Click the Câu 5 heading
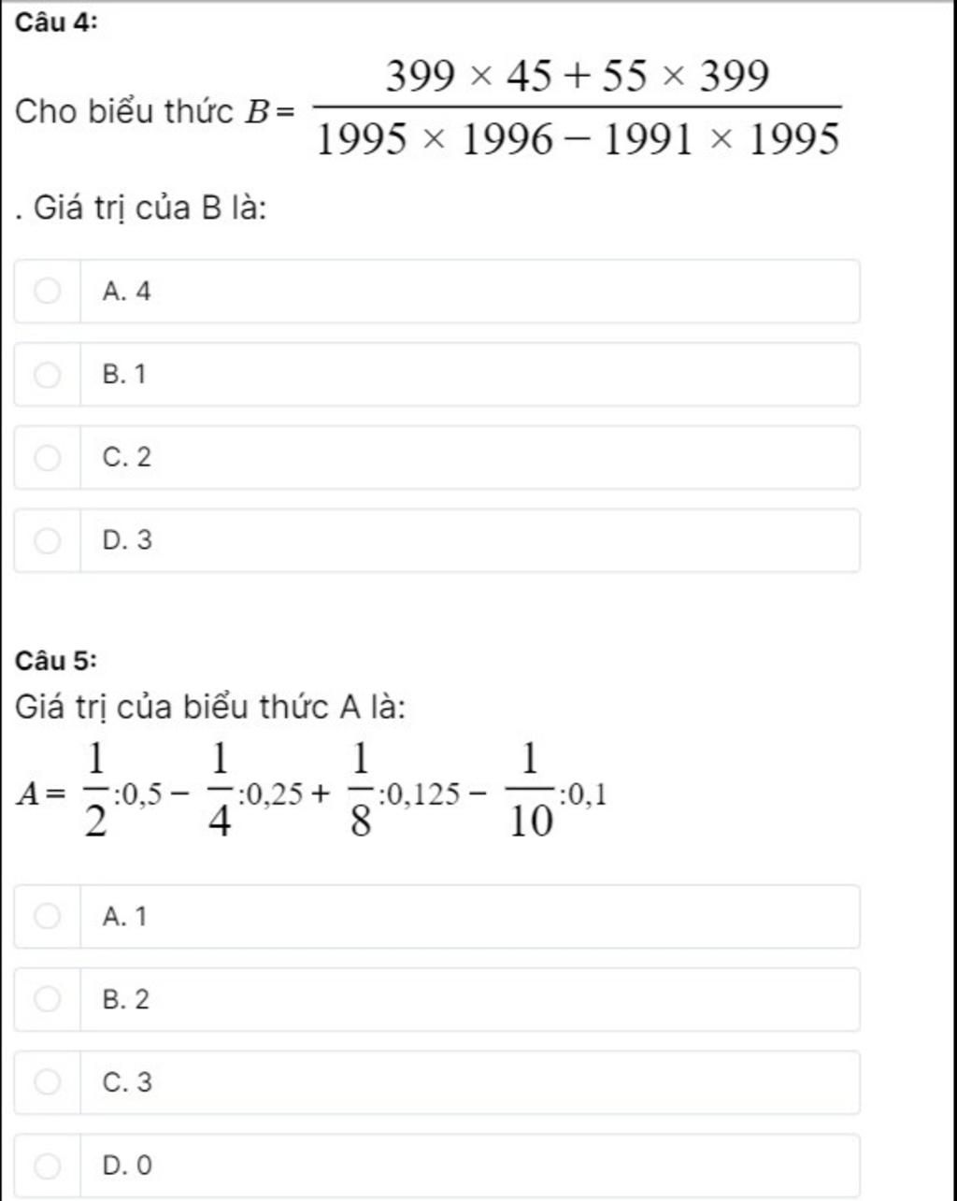This screenshot has height=1201, width=957. click(56, 661)
